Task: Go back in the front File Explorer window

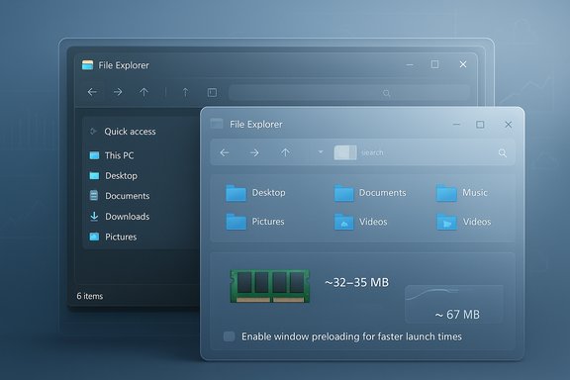Action: tap(225, 152)
